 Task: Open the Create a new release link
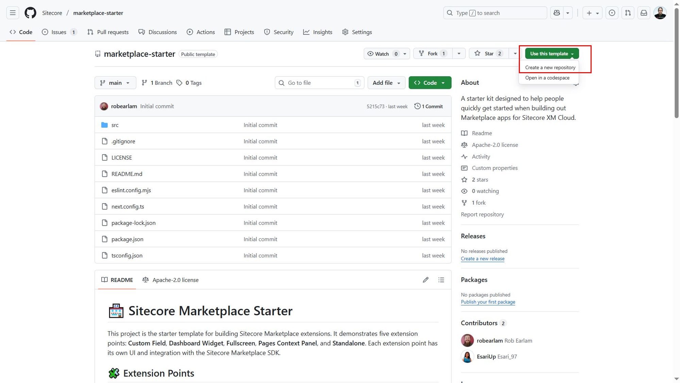click(x=482, y=259)
